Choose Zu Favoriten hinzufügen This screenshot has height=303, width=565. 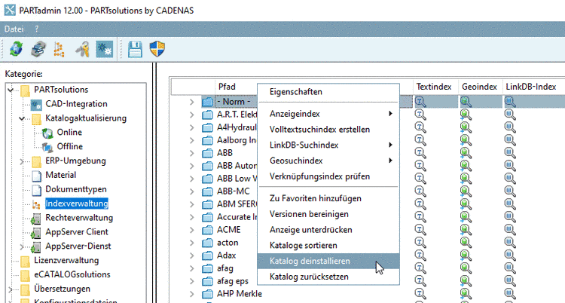click(x=328, y=198)
